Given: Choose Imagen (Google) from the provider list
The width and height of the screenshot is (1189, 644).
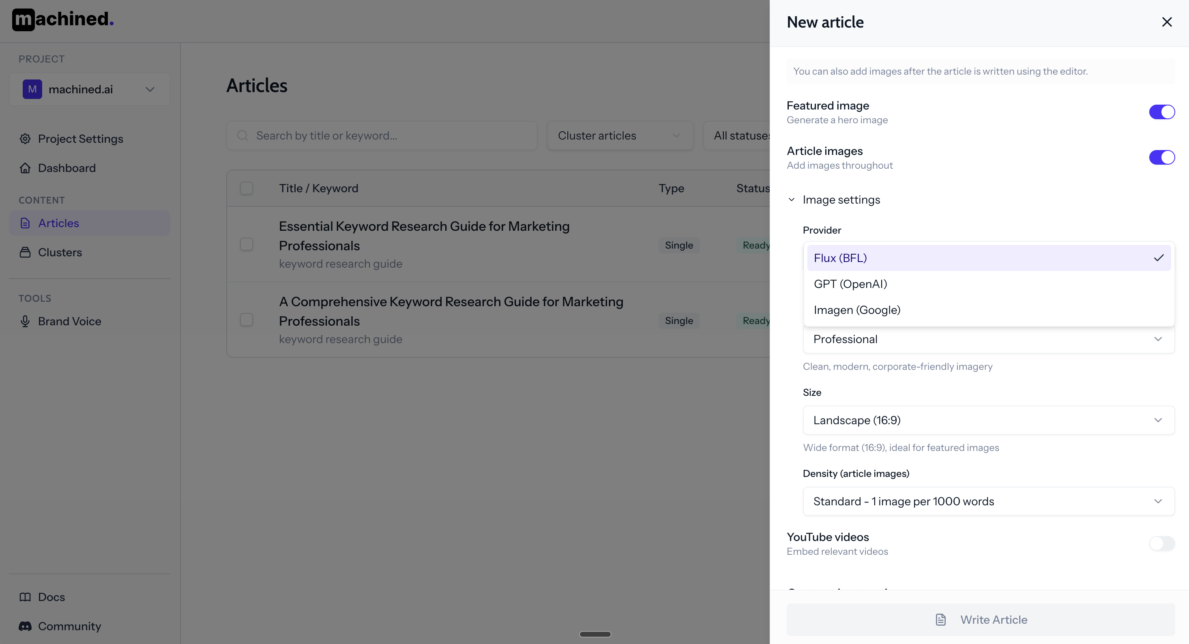Looking at the screenshot, I should (x=856, y=310).
